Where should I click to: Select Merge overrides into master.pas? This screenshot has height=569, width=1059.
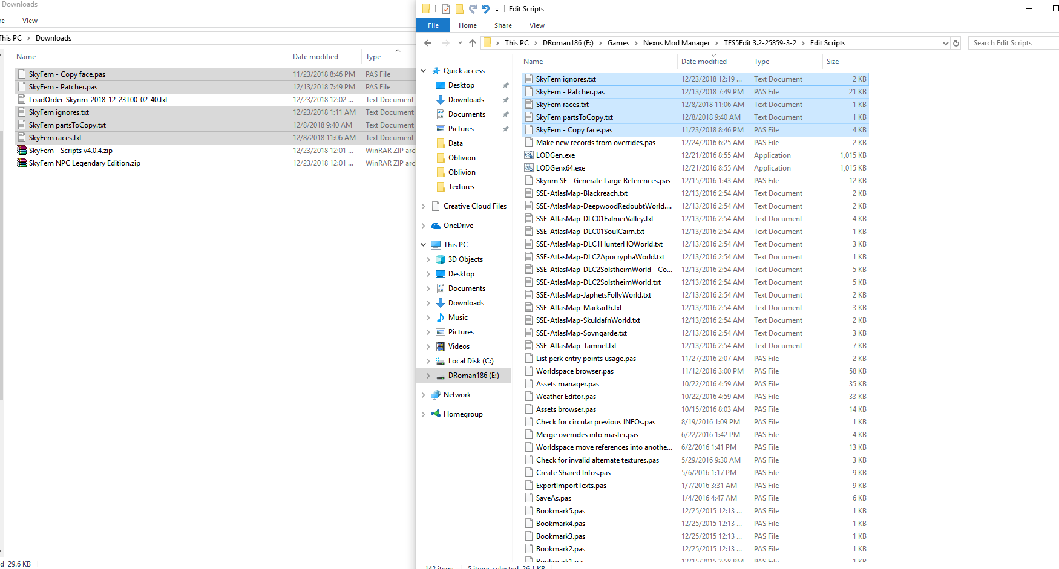tap(587, 435)
